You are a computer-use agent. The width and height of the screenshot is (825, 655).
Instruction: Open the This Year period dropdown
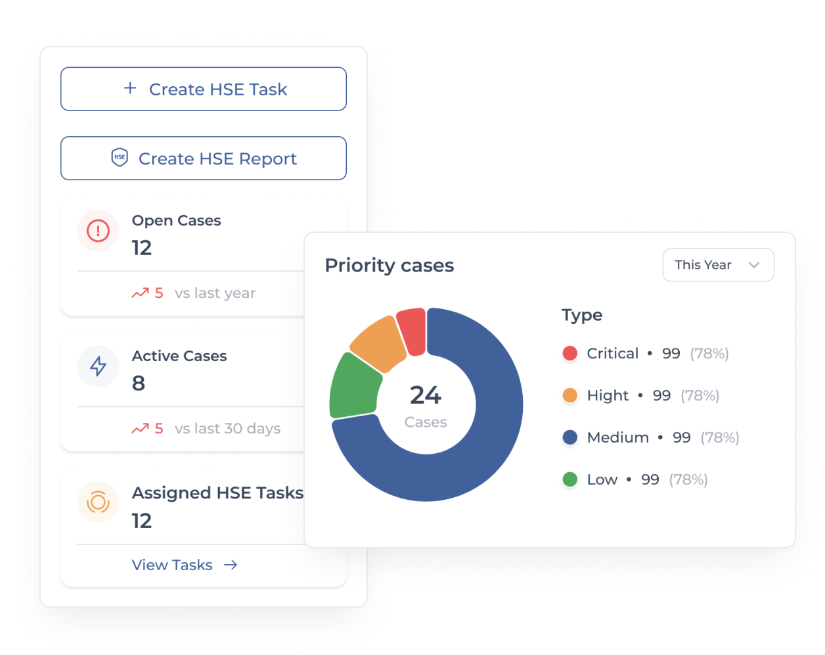(x=718, y=265)
